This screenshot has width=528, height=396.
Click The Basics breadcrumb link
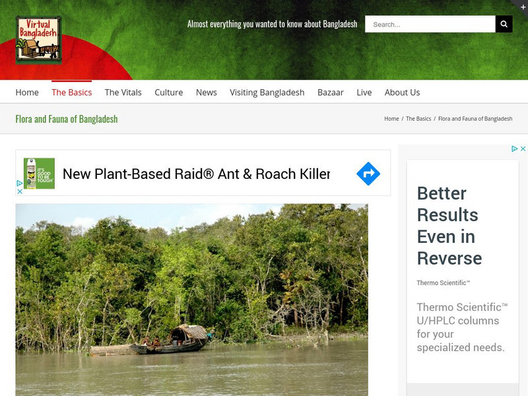point(418,119)
